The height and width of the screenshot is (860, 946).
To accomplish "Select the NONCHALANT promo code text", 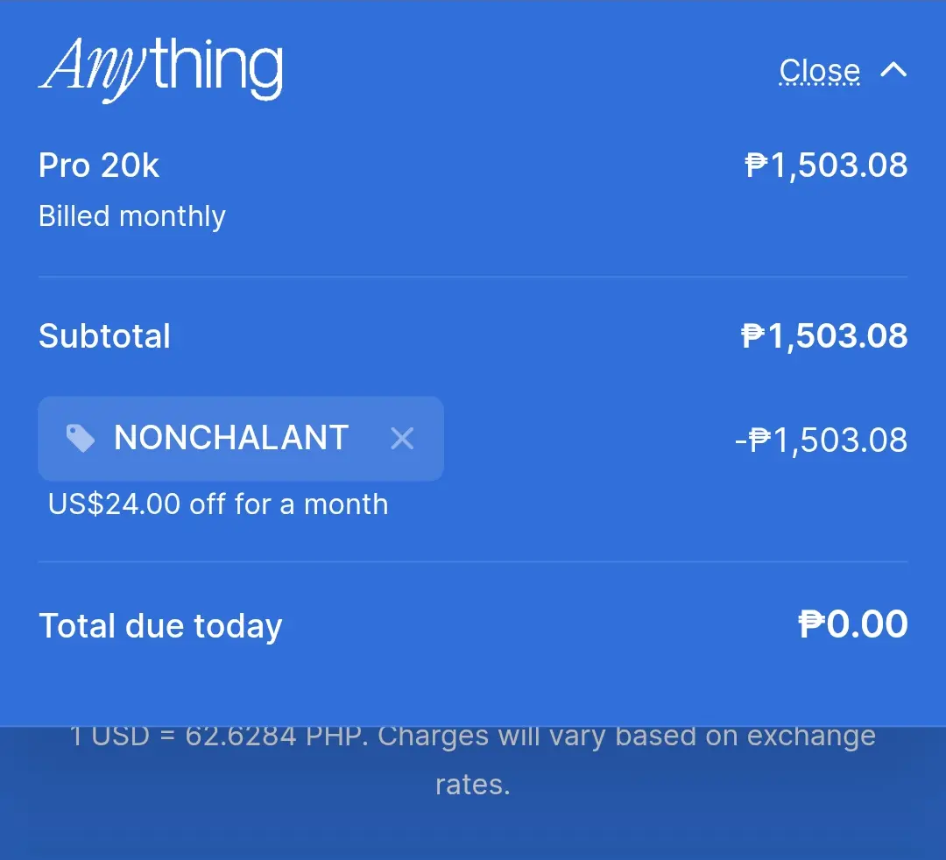I will coord(231,438).
